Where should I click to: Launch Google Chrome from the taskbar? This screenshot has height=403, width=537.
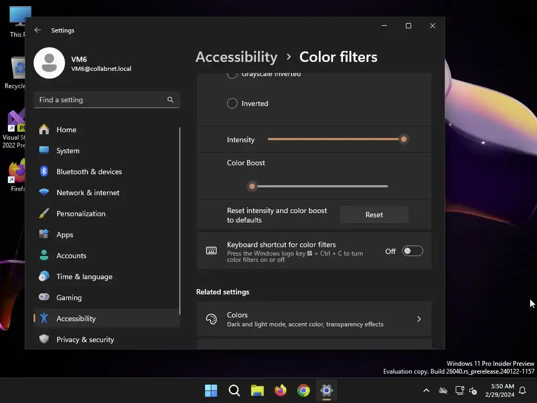(304, 390)
